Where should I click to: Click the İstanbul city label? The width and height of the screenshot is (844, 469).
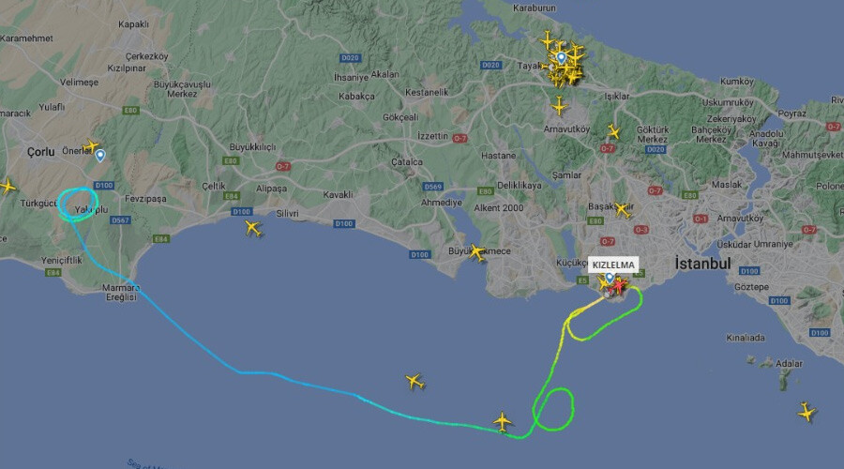coord(702,264)
